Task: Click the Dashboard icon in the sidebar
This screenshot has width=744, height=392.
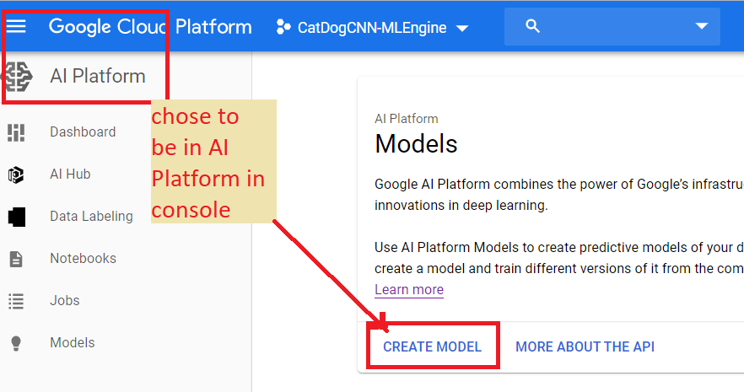Action: coord(16,132)
